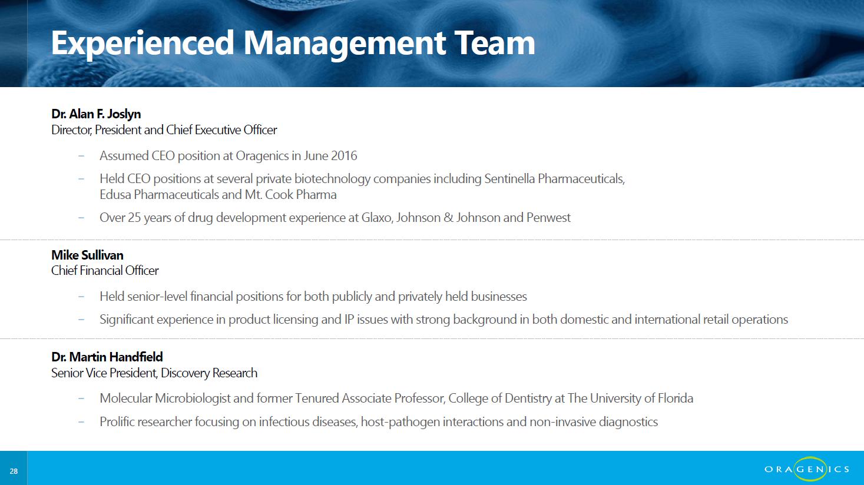Screen dimensions: 864x485
Task: Click the 'Prolific researcher focusing on infectious diseases' bullet
Action: [x=378, y=422]
